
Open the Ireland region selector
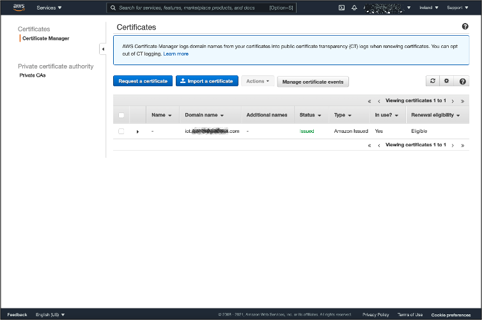pyautogui.click(x=429, y=8)
